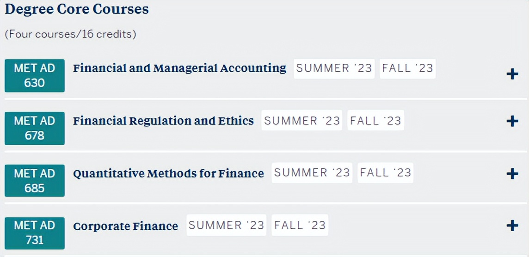Open the Corporate Finance course title
Screen dimensions: 529x257
(125, 226)
